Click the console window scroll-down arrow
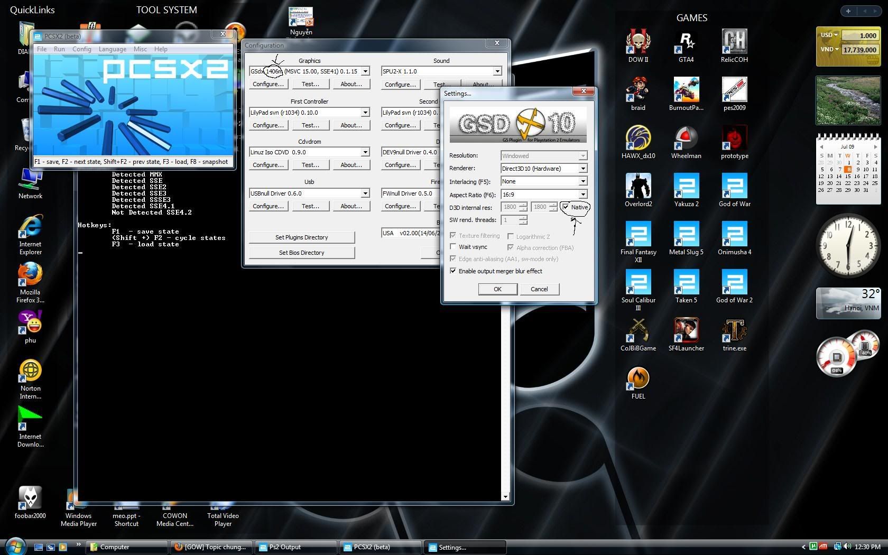This screenshot has width=888, height=555. (505, 496)
